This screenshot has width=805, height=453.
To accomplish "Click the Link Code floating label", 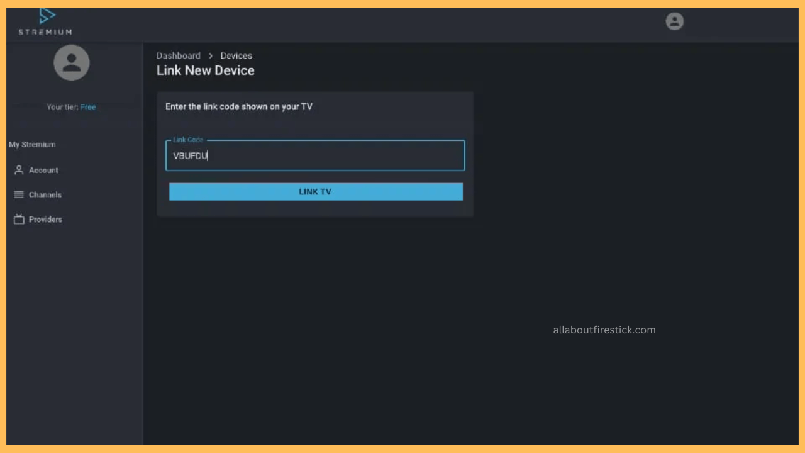I will point(188,140).
